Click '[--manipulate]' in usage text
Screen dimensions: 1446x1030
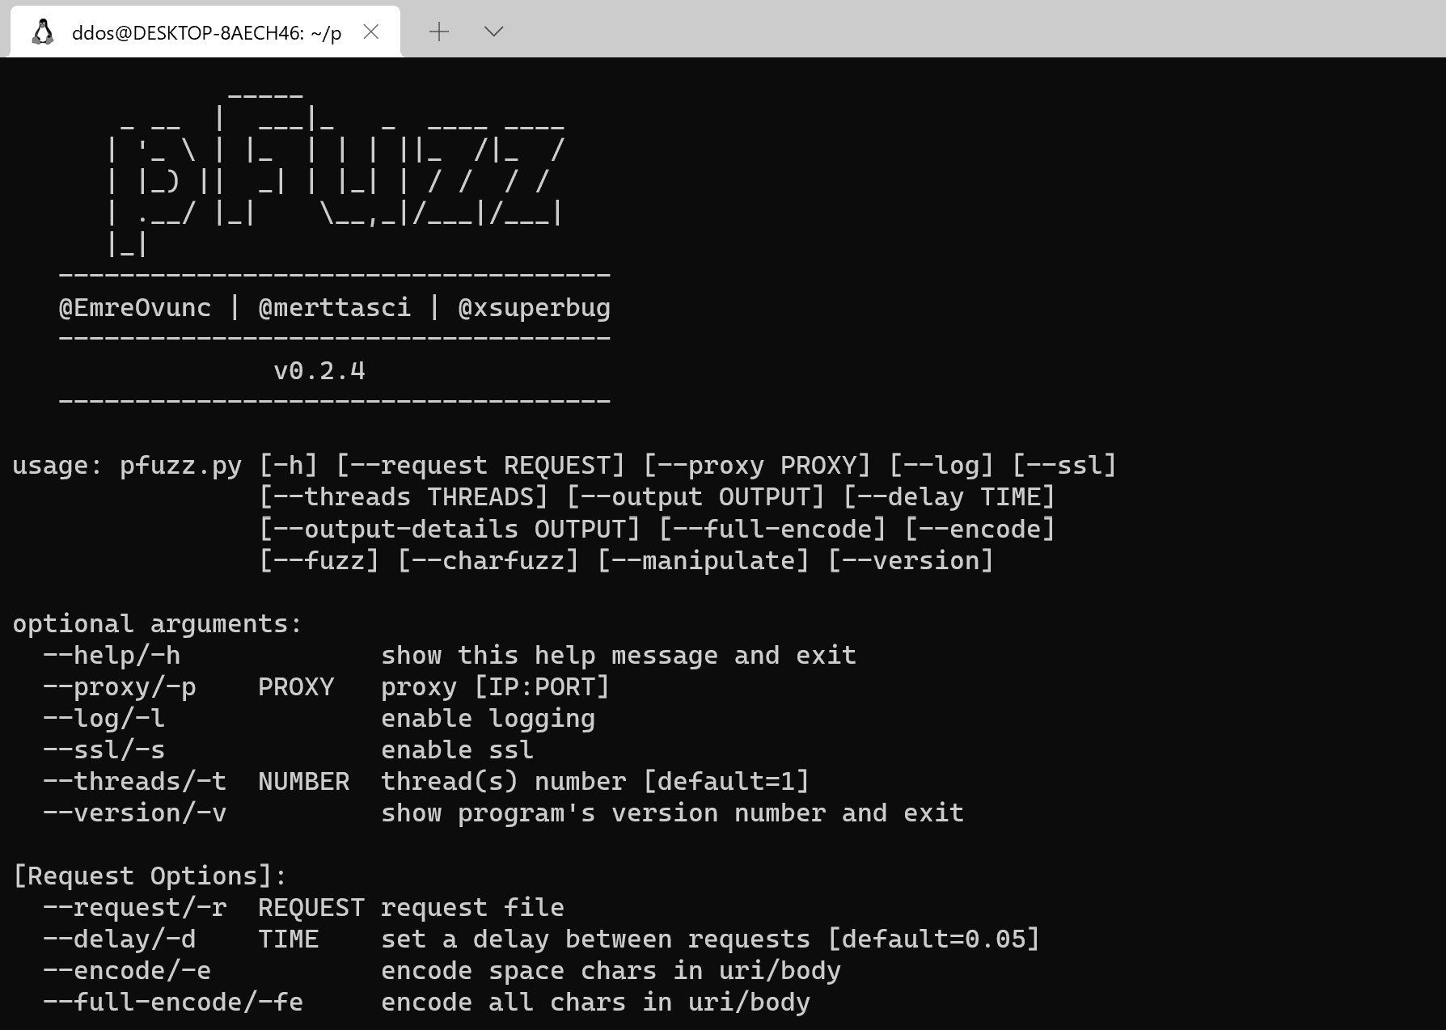pyautogui.click(x=704, y=561)
